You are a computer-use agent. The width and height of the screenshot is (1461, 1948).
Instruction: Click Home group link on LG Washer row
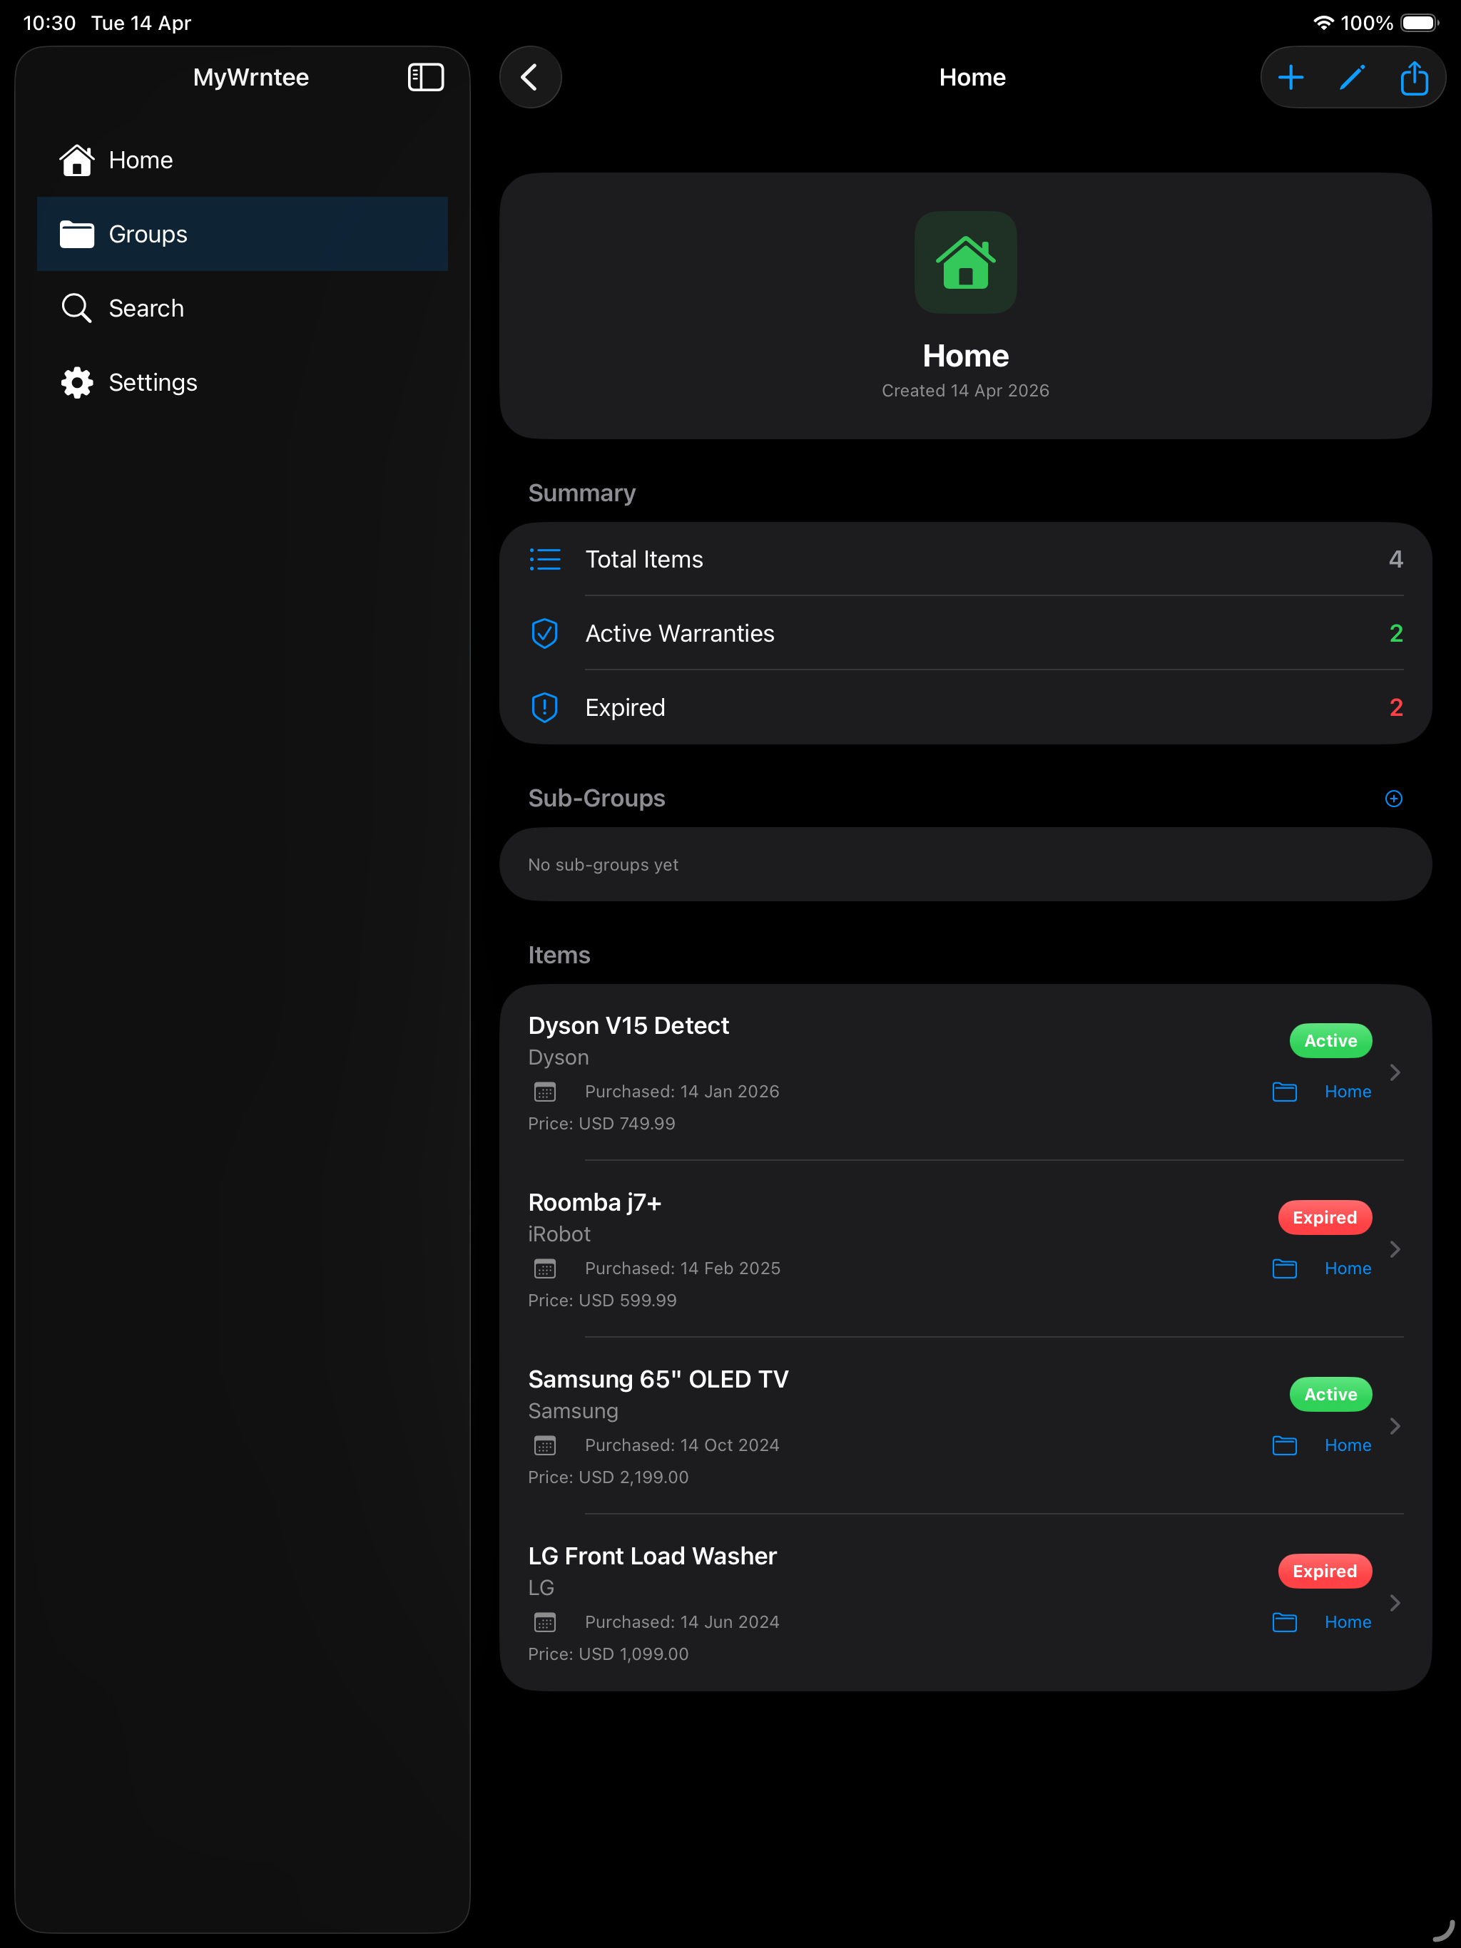pyautogui.click(x=1348, y=1622)
